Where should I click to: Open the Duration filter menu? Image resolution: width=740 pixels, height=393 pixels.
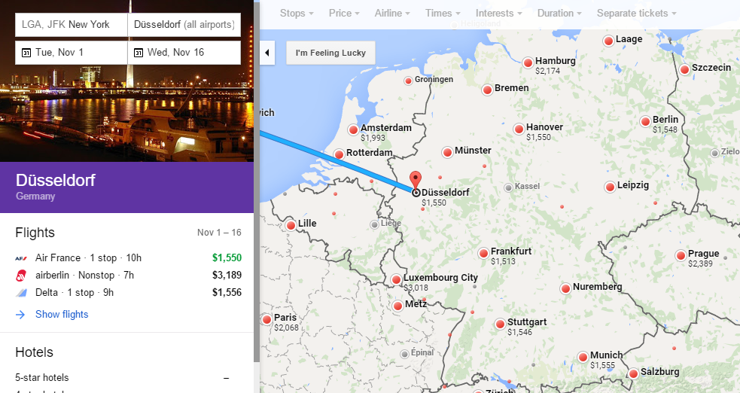(561, 13)
